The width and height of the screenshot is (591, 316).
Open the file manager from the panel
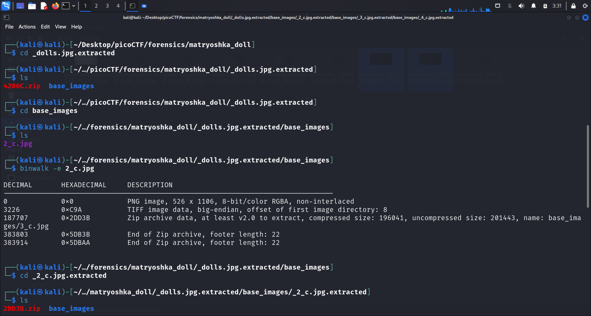point(32,6)
